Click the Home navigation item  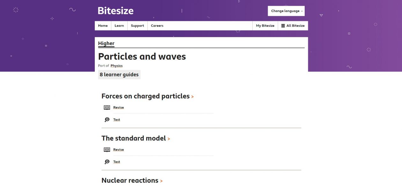[x=103, y=26]
